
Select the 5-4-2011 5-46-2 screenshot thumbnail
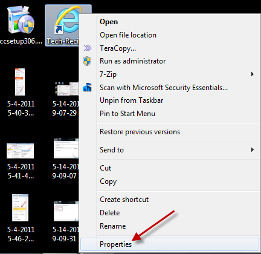click(x=20, y=207)
